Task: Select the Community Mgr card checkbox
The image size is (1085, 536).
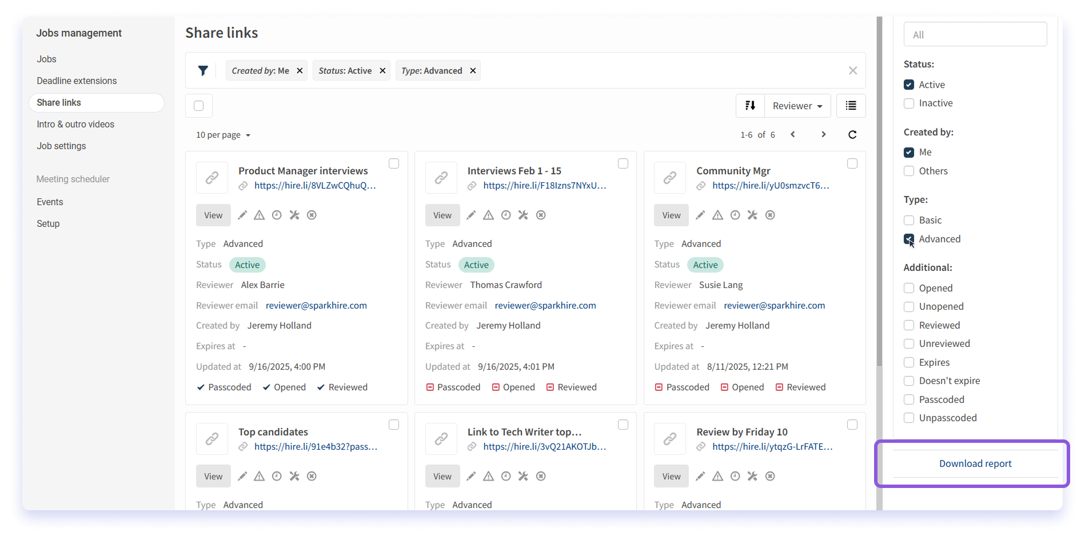Action: (x=852, y=163)
